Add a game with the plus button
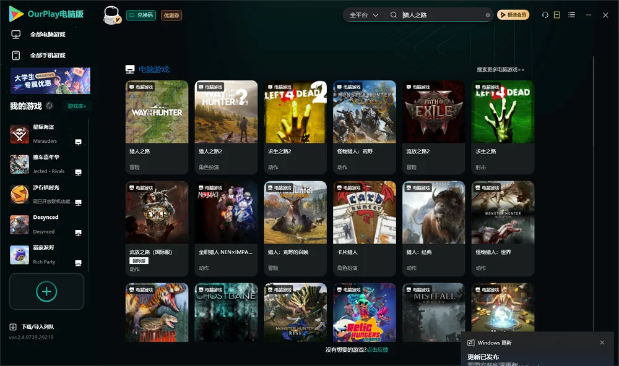The image size is (619, 366). [x=46, y=291]
